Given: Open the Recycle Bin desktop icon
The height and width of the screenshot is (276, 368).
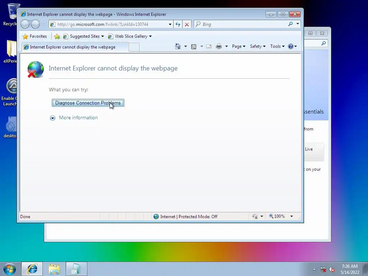Looking at the screenshot, I should tap(10, 15).
